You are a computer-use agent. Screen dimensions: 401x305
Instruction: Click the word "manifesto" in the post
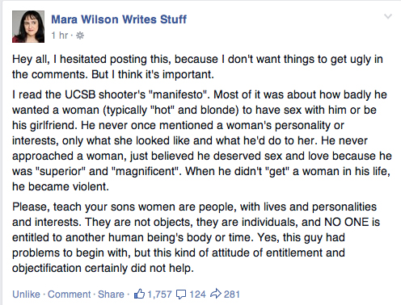point(178,94)
